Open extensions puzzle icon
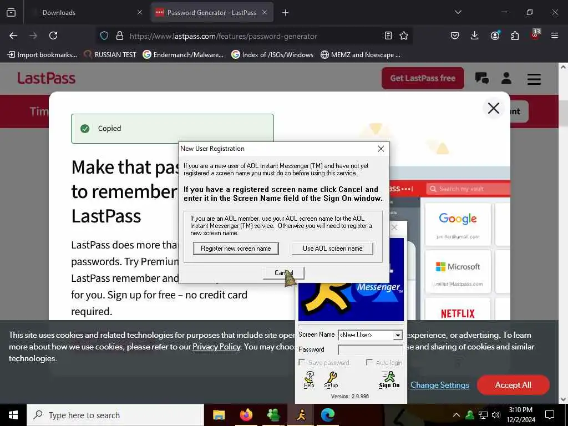Image resolution: width=568 pixels, height=426 pixels. click(x=515, y=35)
